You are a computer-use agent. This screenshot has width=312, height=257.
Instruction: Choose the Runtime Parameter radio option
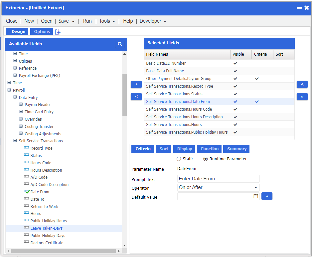click(206, 159)
